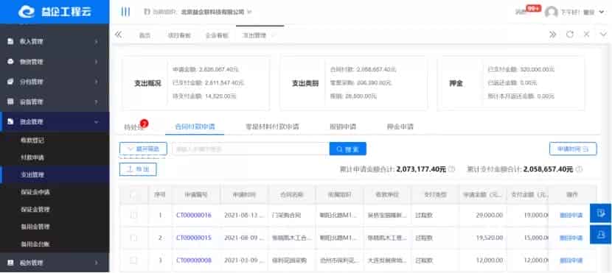
Task: Click the 物资管理 sidebar icon
Action: pos(11,62)
